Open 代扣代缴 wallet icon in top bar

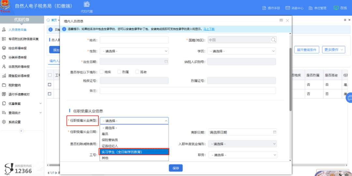(87, 4)
